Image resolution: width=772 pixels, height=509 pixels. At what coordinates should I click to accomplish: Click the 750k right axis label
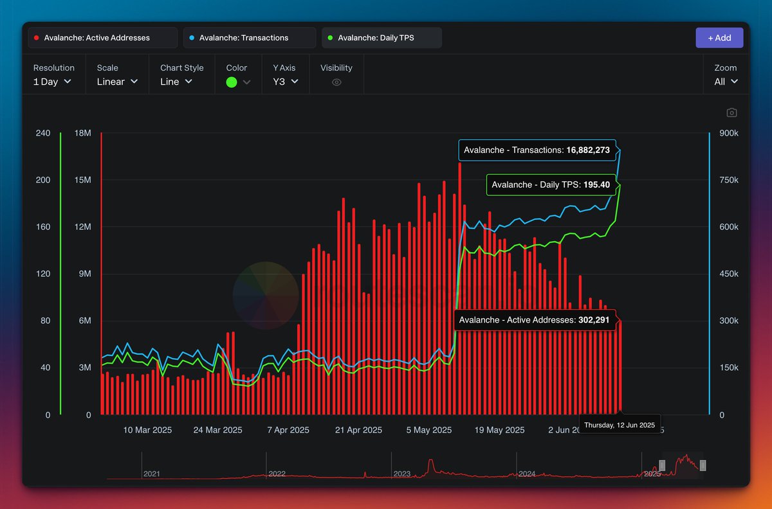point(728,180)
